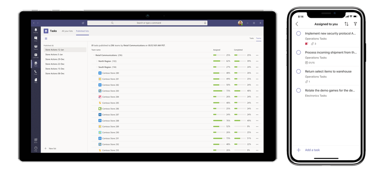Viewport: 386px width, 175px height.
Task: Toggle the hamburger menu above the published lists
Action: tap(46, 38)
